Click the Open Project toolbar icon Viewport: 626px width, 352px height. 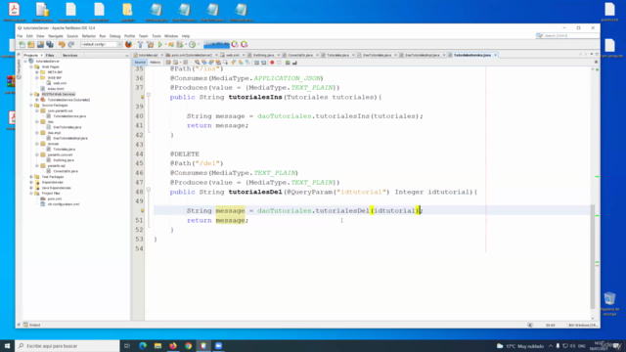40,44
